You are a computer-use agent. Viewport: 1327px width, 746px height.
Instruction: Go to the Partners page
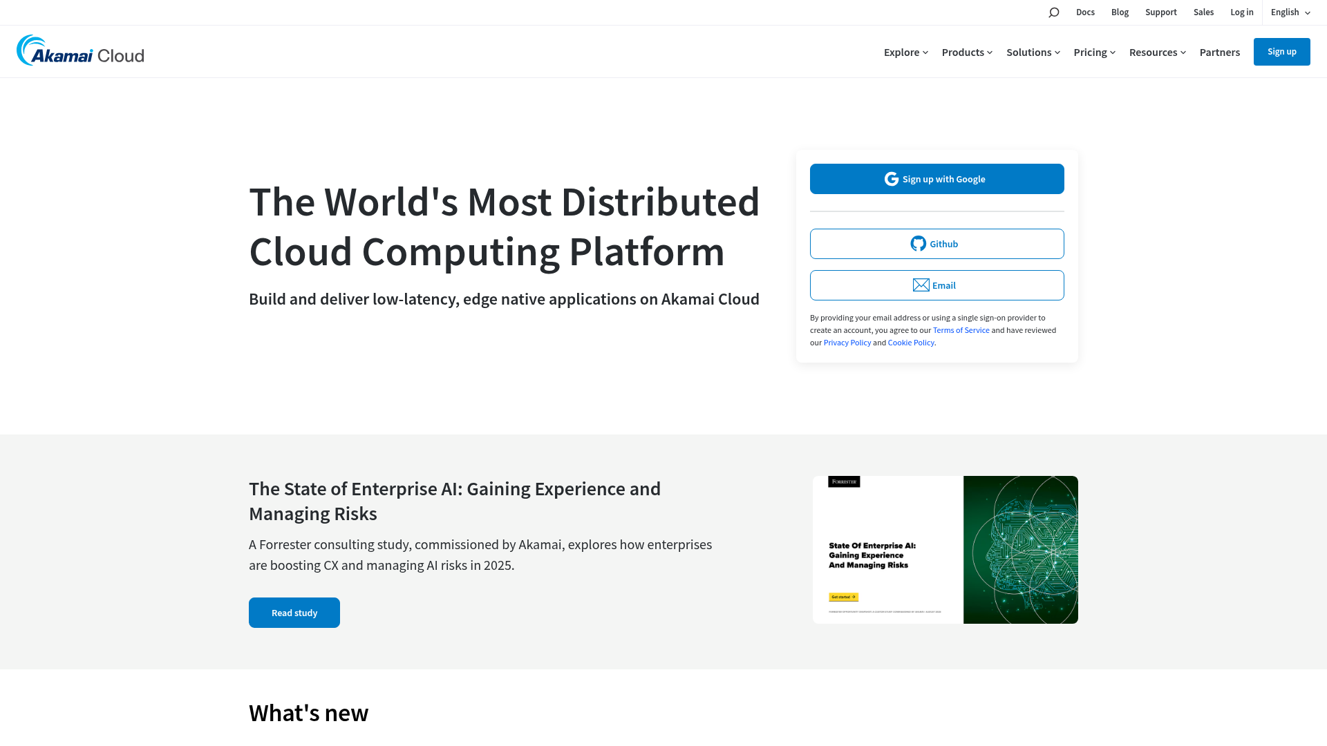(1220, 52)
